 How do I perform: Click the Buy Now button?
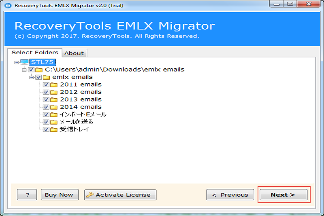[x=60, y=195]
